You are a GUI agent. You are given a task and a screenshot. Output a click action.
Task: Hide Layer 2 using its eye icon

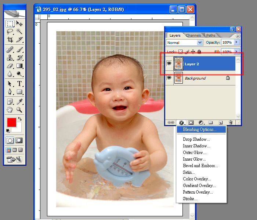169,64
